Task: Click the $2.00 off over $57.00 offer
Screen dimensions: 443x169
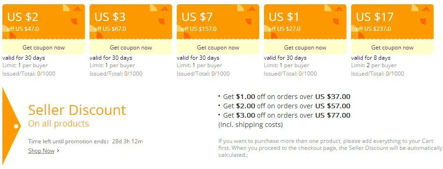Action: (x=286, y=106)
